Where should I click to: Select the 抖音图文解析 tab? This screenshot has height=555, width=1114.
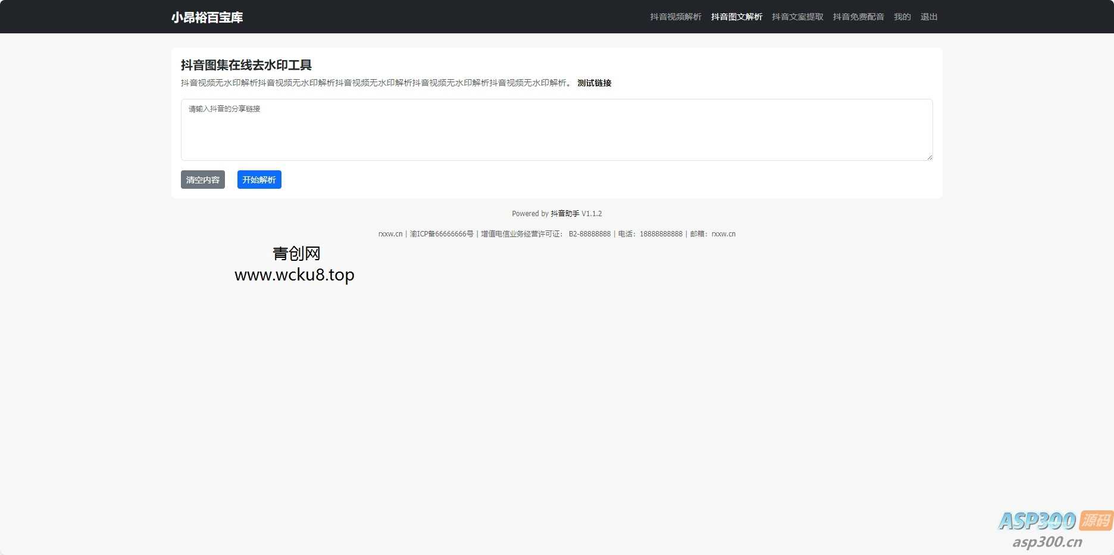pyautogui.click(x=736, y=17)
